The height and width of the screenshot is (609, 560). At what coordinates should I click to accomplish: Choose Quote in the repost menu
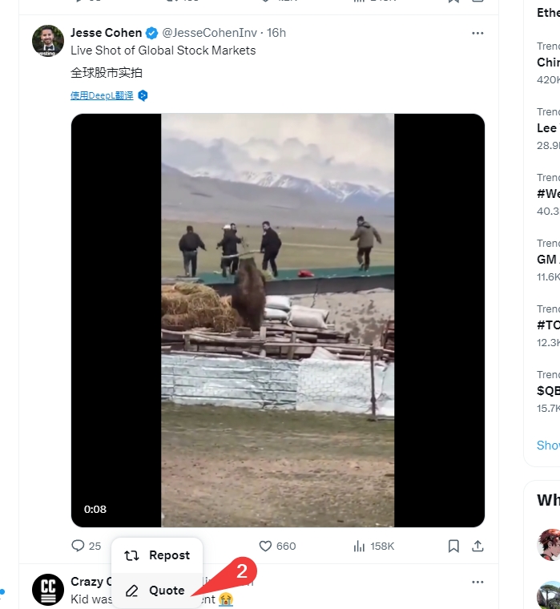[x=156, y=591]
